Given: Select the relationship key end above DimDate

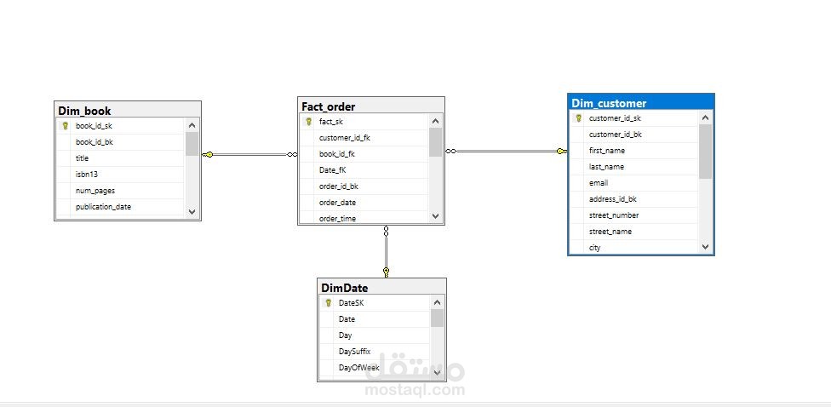Looking at the screenshot, I should tap(386, 272).
